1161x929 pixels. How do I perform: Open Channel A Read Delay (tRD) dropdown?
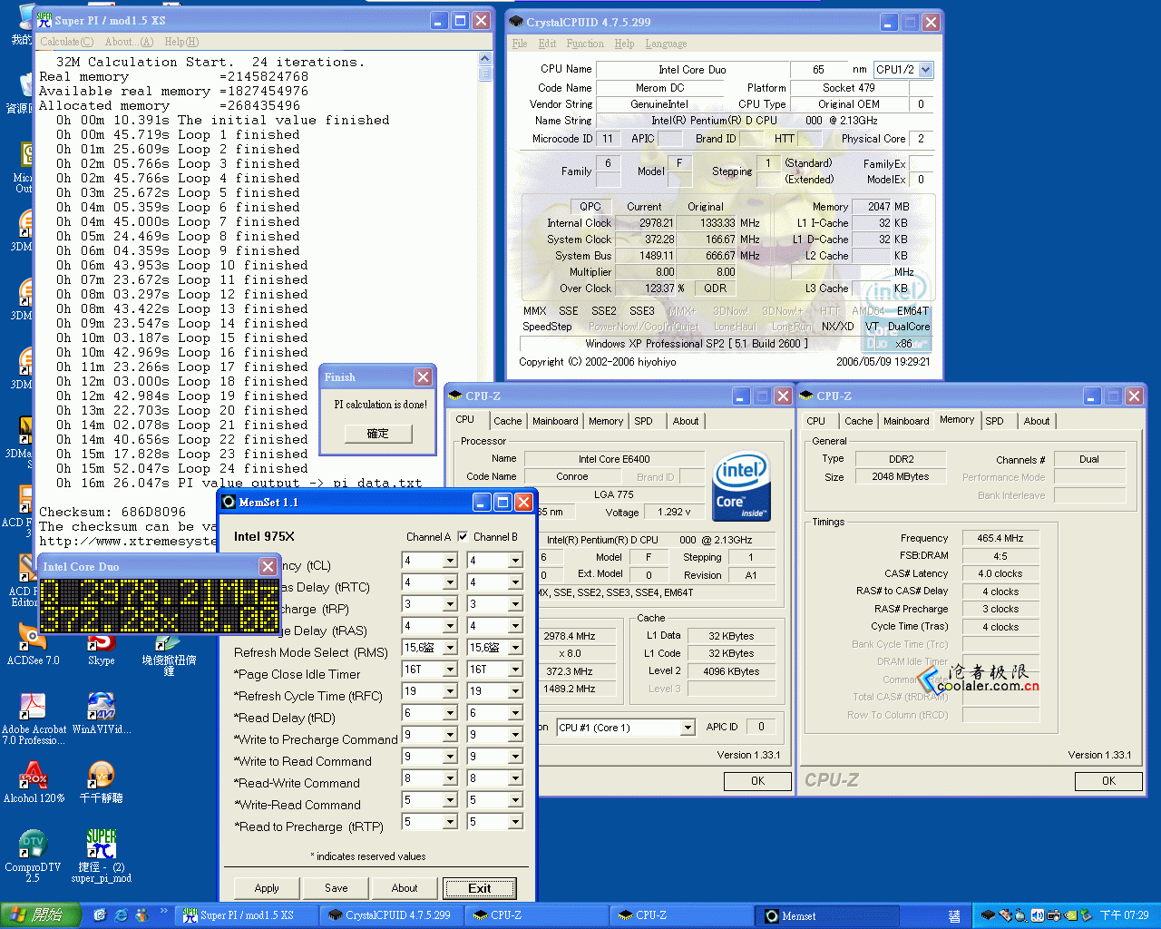coord(450,712)
